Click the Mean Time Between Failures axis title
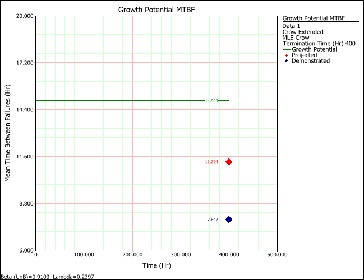This screenshot has width=364, height=280. [8, 133]
